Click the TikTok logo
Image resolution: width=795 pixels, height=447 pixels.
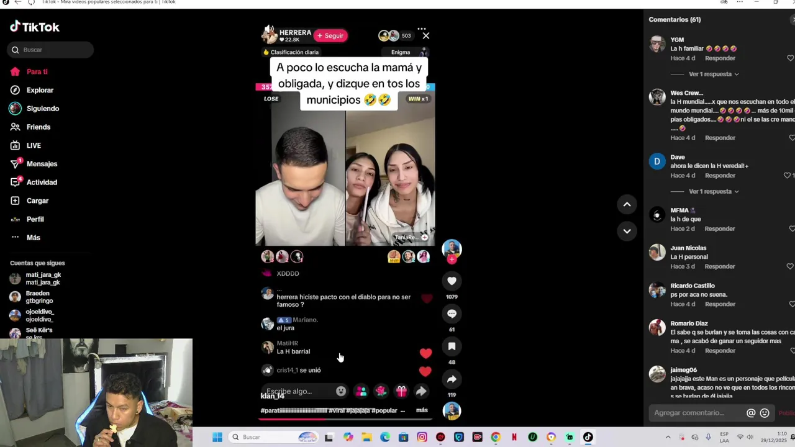(35, 27)
